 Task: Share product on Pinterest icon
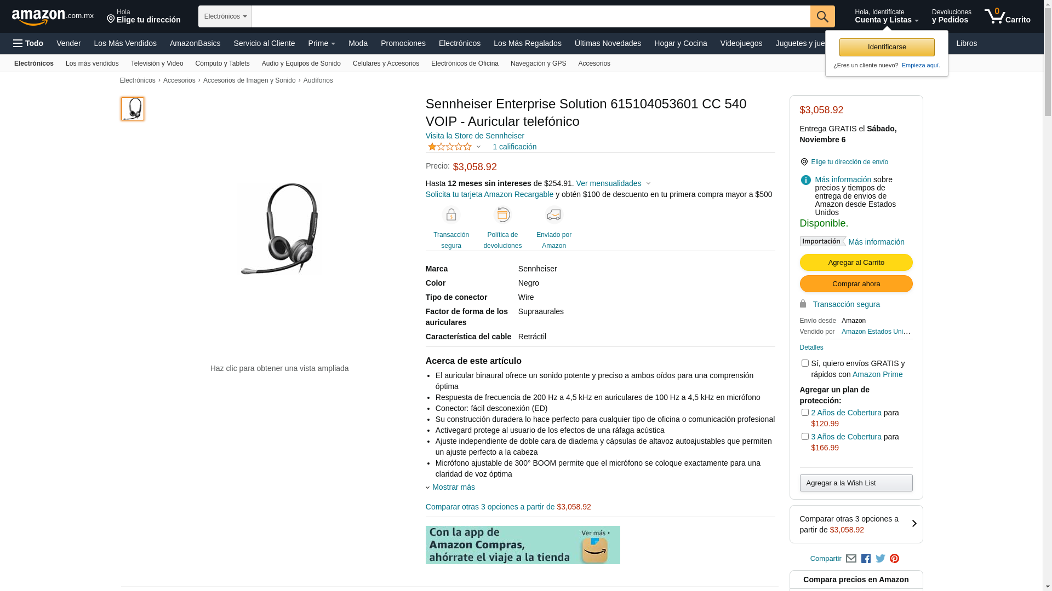[894, 559]
